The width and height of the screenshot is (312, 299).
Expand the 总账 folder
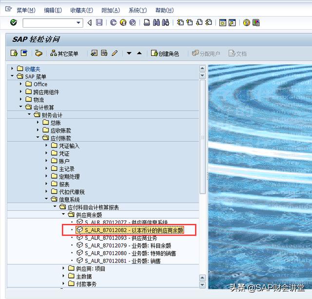tap(38, 122)
